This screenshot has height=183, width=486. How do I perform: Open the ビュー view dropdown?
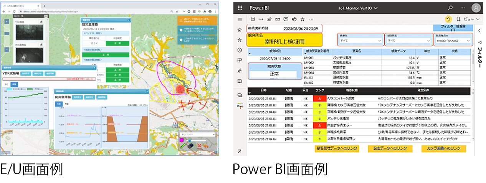tap(471, 19)
